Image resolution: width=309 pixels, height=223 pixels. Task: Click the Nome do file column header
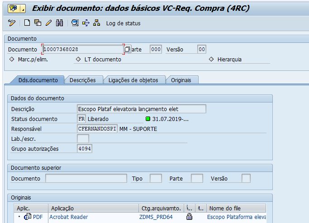(x=236, y=208)
